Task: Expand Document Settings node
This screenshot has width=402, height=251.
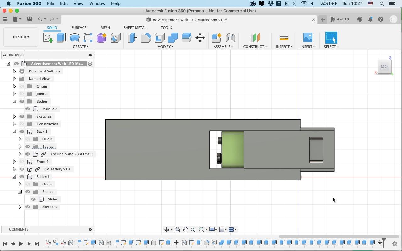Action: (14, 71)
